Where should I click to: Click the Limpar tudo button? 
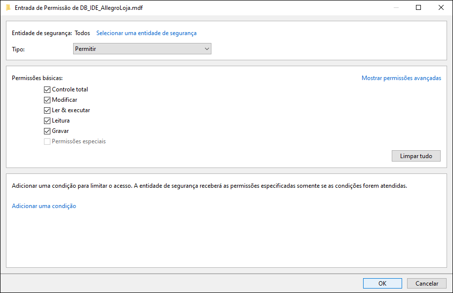tap(416, 156)
